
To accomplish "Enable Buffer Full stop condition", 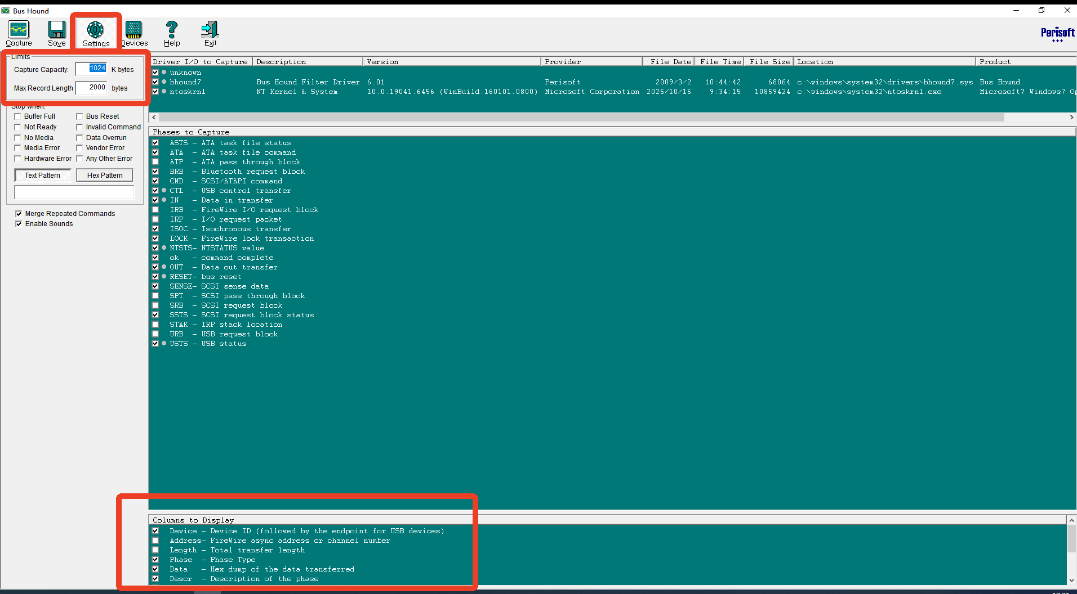I will [x=17, y=116].
